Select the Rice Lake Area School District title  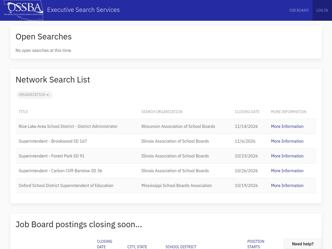coord(68,126)
